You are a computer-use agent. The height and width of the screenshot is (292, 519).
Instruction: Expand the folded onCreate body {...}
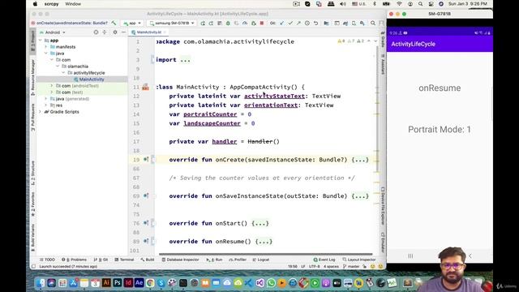point(360,160)
